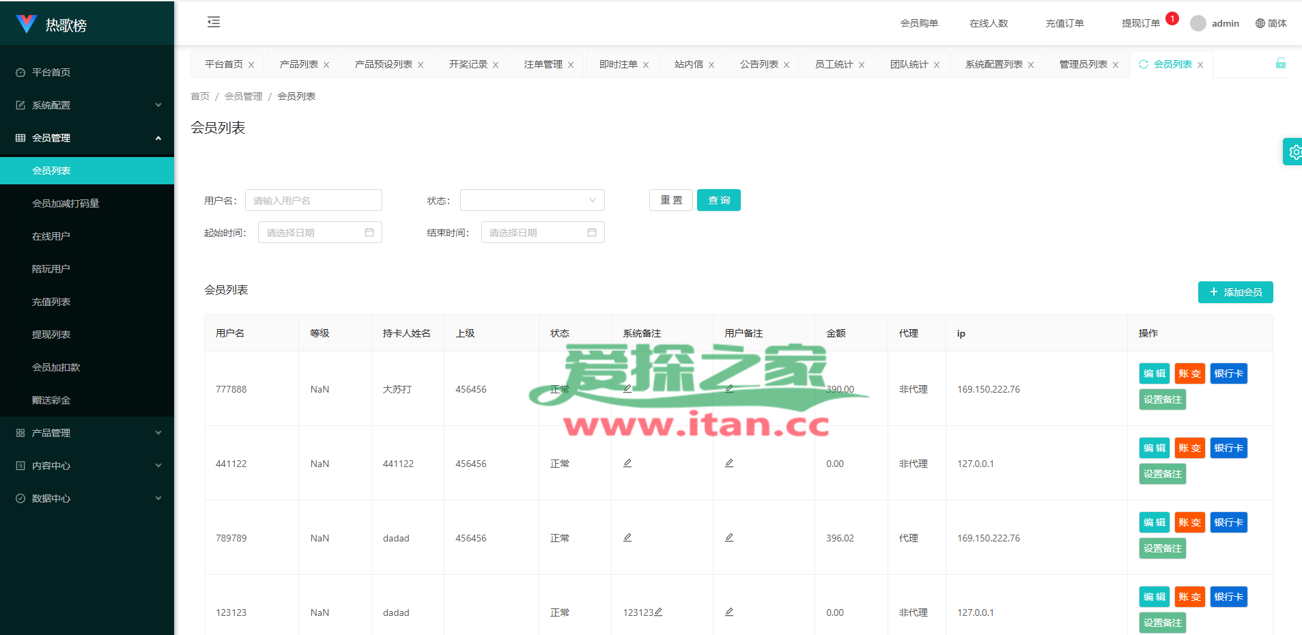Switch to the 开奖记录 tab
1302x635 pixels.
click(468, 64)
